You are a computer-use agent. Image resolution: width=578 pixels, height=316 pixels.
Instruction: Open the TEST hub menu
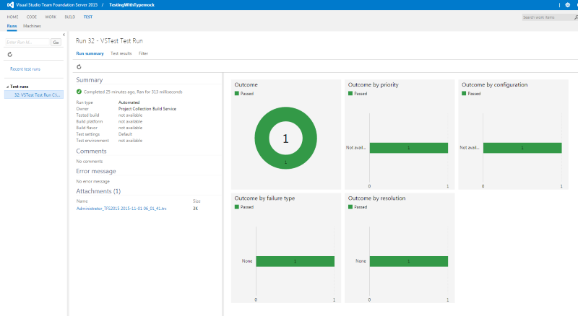click(x=87, y=16)
